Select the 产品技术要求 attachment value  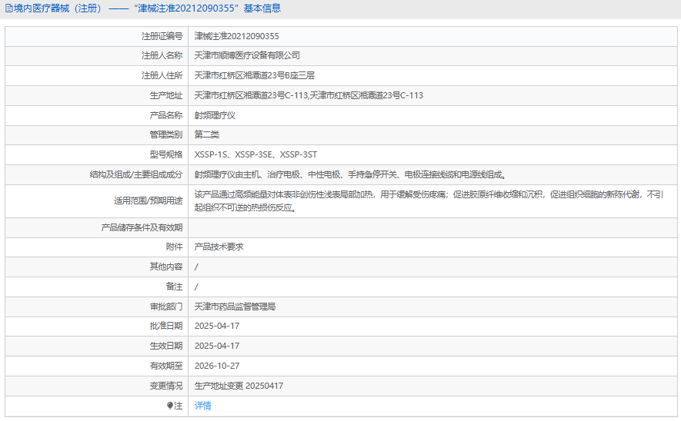click(219, 247)
